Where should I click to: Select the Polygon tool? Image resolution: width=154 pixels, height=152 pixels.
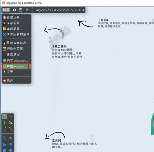tap(5, 144)
